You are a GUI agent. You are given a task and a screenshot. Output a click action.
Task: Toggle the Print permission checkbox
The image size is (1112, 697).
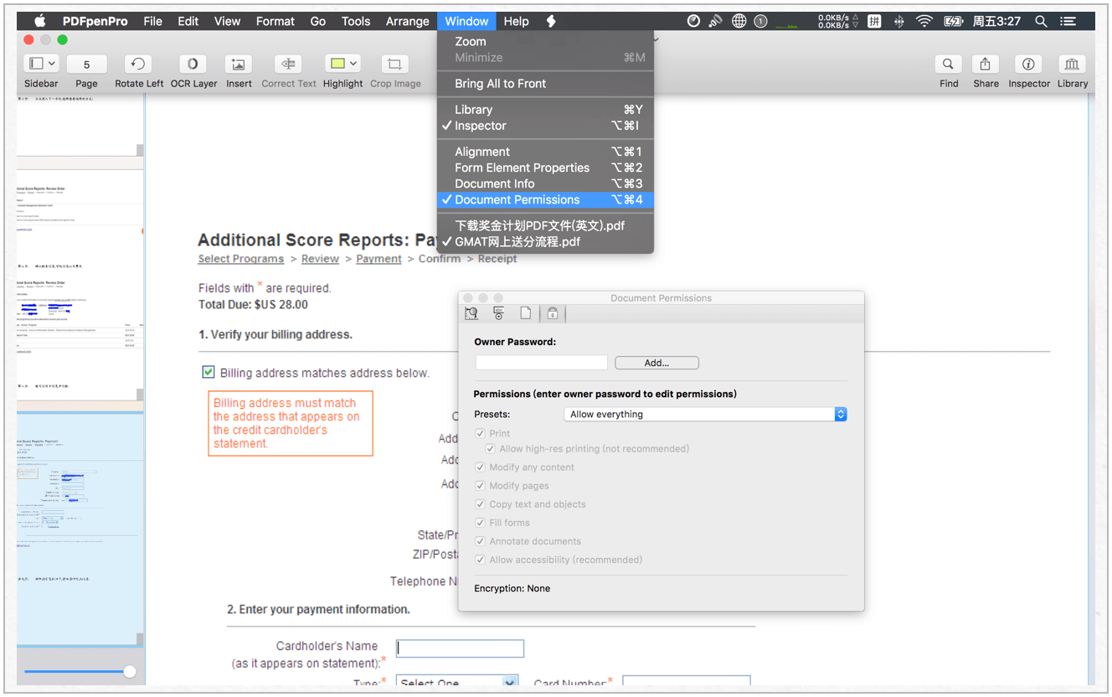click(x=480, y=433)
